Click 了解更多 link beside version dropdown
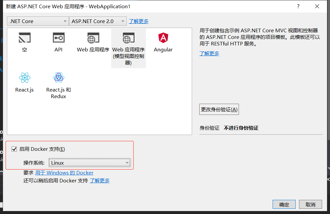This screenshot has width=330, height=214. [x=139, y=21]
